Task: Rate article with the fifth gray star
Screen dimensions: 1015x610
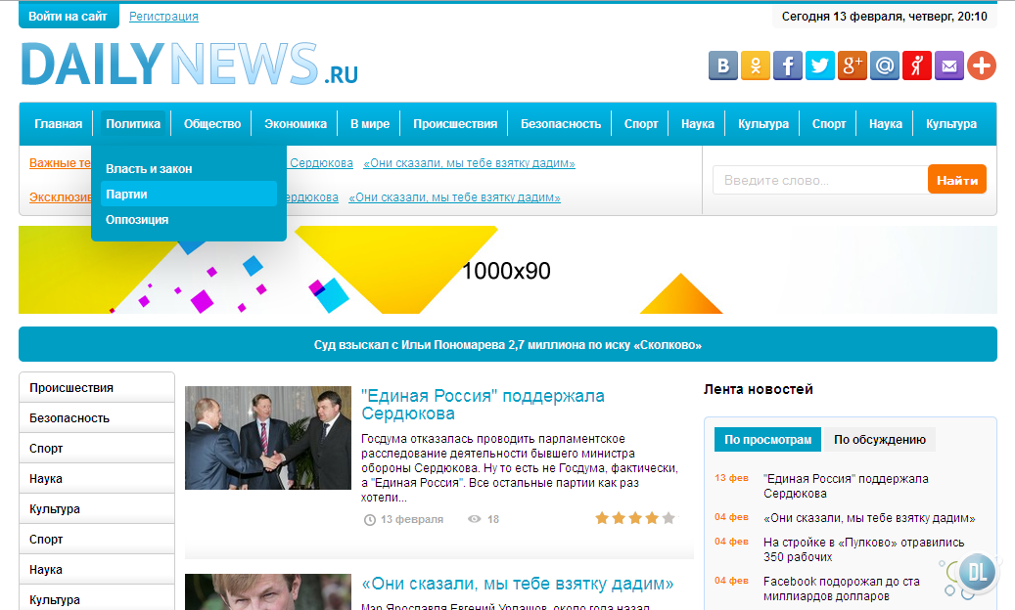Action: pyautogui.click(x=669, y=518)
